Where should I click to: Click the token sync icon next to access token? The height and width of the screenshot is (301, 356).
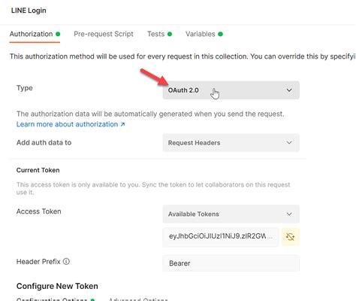(291, 237)
